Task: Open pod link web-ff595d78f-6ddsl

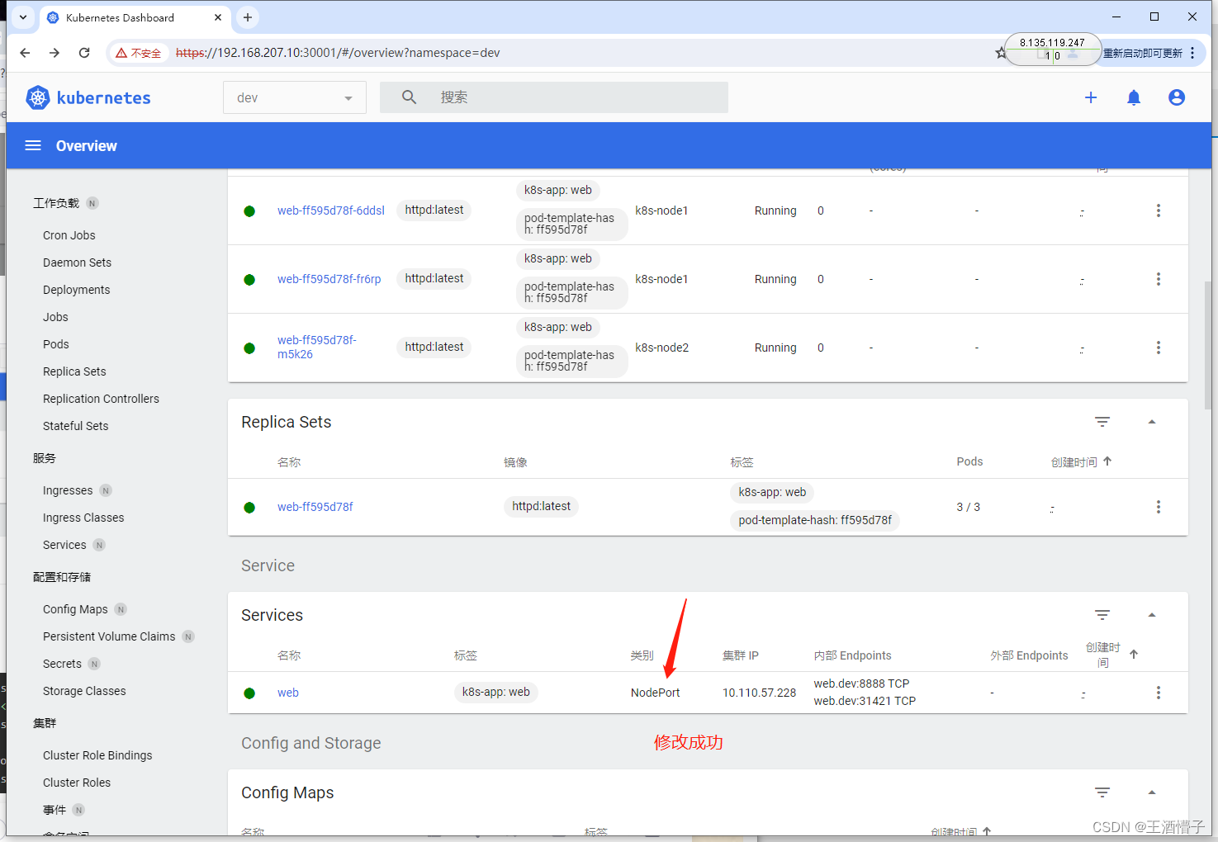Action: pyautogui.click(x=331, y=210)
